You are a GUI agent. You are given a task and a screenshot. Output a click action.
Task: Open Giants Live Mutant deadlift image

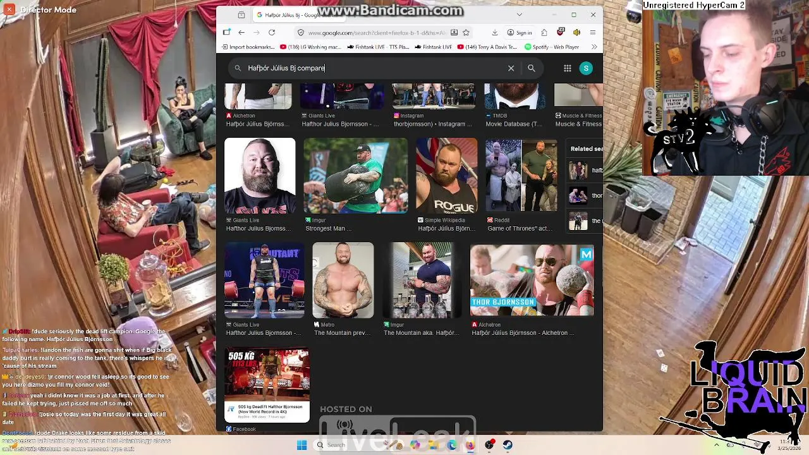[264, 280]
